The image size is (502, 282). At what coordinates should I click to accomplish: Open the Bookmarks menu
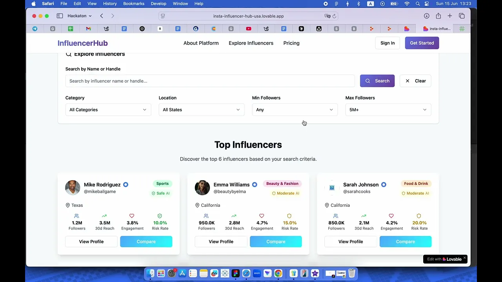click(134, 4)
